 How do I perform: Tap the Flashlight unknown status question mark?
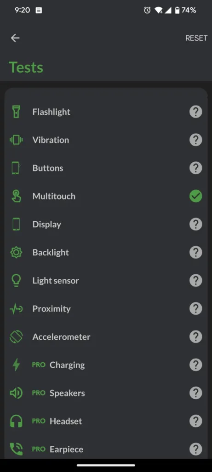click(x=196, y=112)
